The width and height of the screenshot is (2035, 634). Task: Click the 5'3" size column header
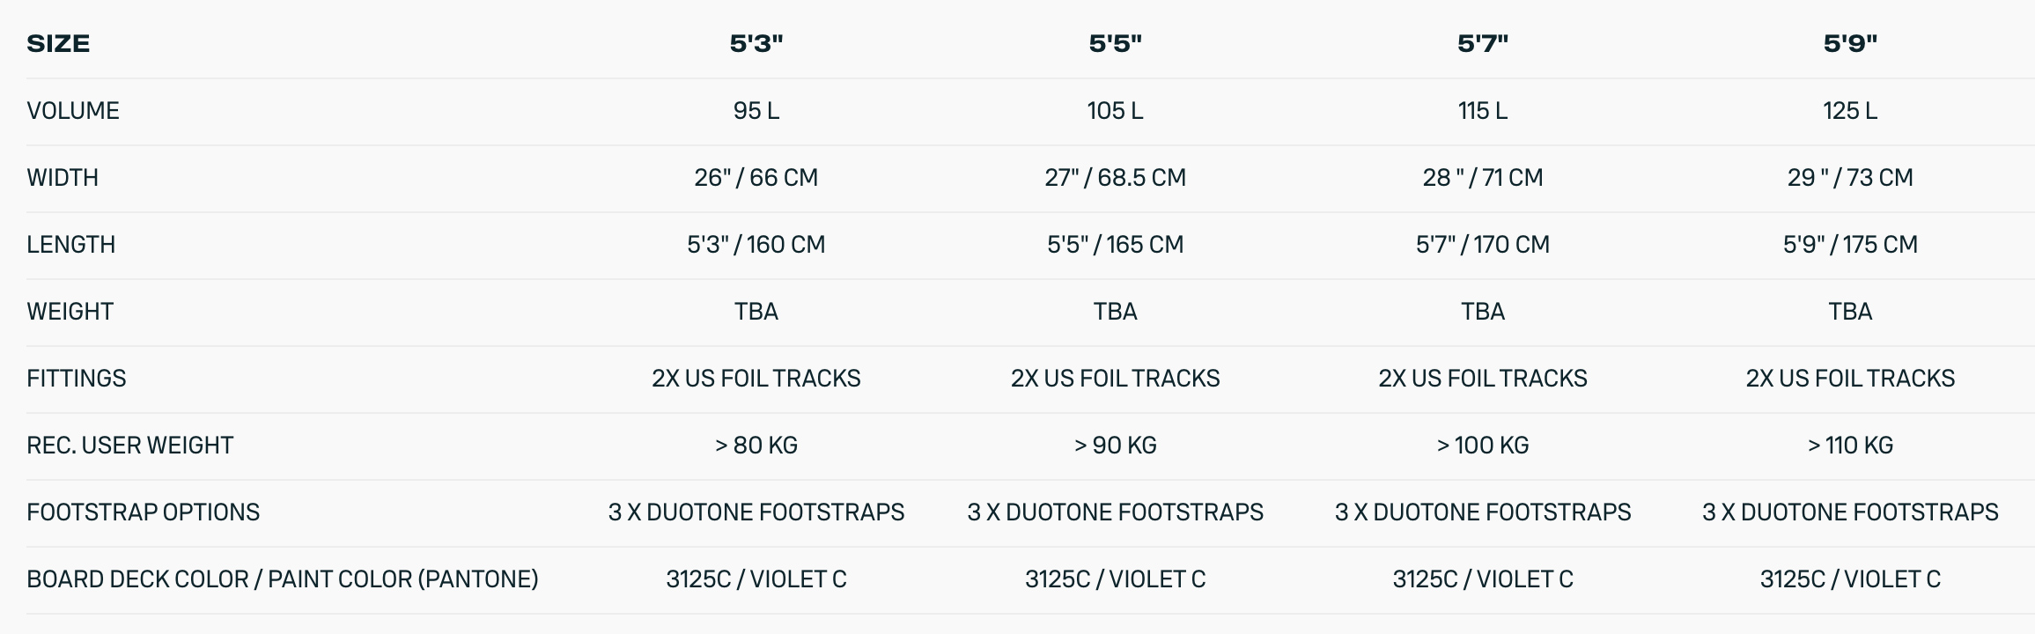coord(756,43)
